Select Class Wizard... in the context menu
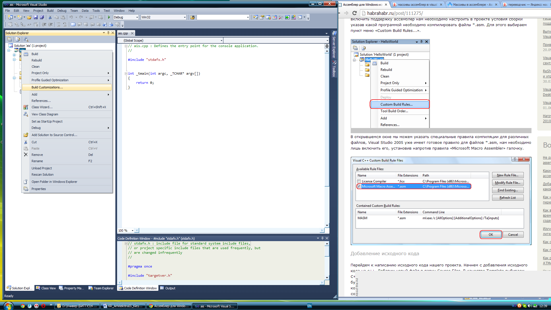 [67, 107]
